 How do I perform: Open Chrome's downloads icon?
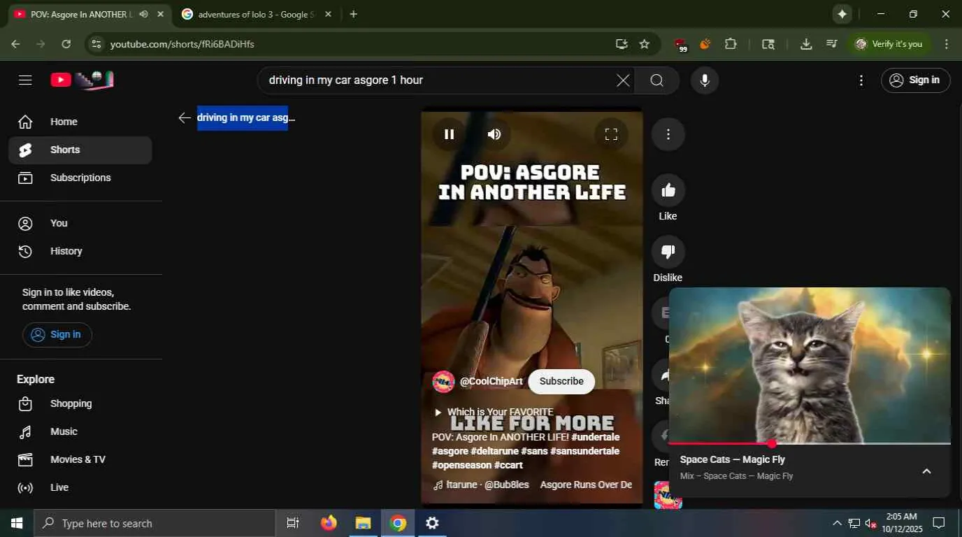(806, 44)
